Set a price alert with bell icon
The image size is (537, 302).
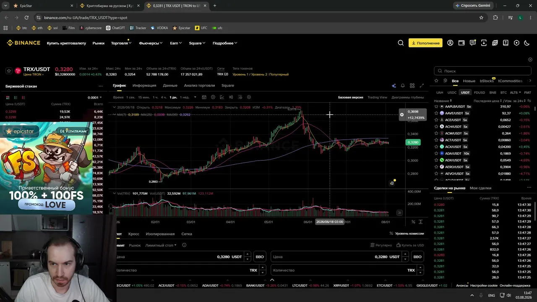[403, 86]
